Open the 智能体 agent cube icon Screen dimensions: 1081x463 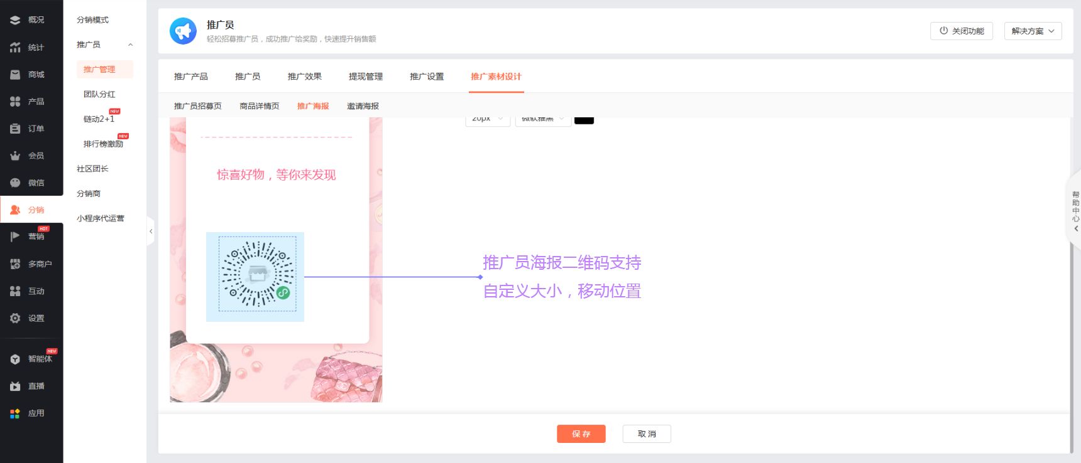pyautogui.click(x=15, y=359)
